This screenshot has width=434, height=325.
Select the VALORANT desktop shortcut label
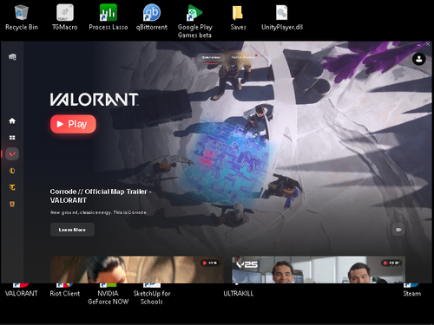pyautogui.click(x=22, y=294)
